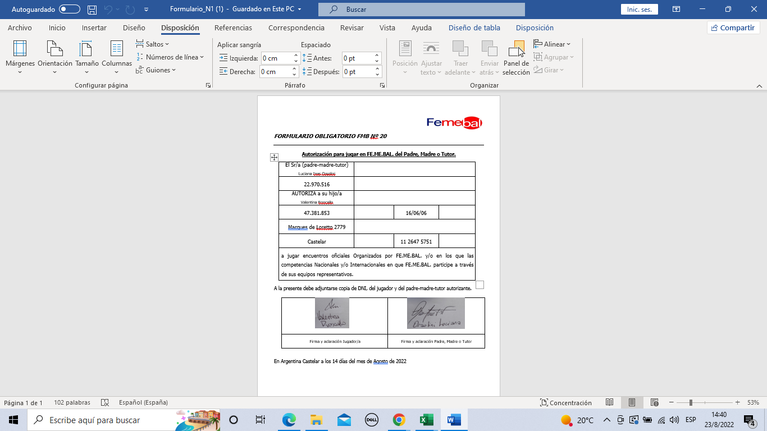The image size is (767, 431).
Task: Toggle the Autoguardado switch
Action: point(69,10)
